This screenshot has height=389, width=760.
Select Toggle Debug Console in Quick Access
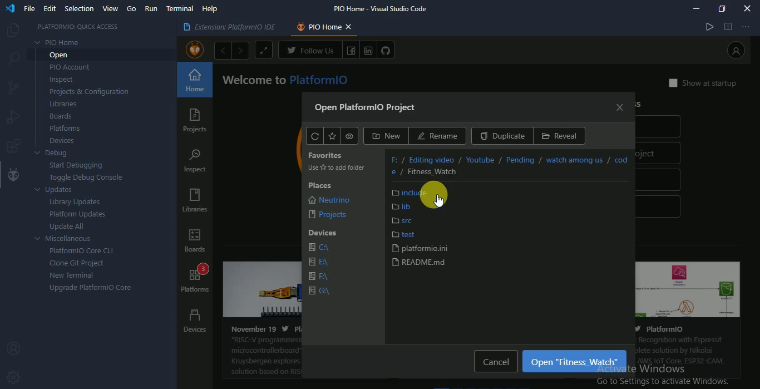pos(86,177)
